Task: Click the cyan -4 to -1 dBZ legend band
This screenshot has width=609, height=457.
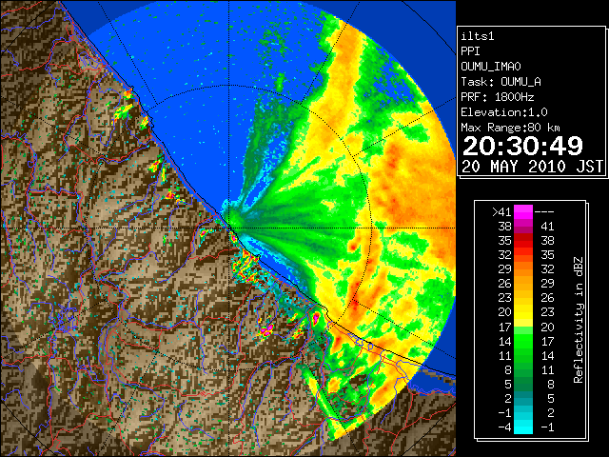Action: 523,427
